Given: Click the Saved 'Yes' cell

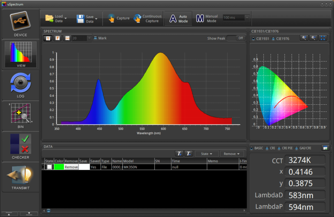Looking at the screenshot, I should coord(95,167).
